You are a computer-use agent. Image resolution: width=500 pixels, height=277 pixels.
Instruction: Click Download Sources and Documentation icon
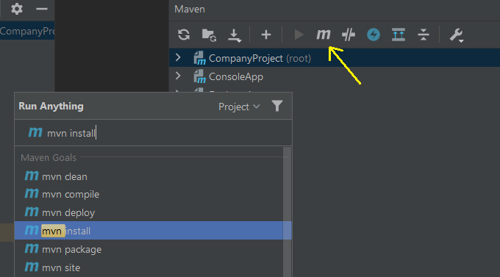click(x=235, y=35)
